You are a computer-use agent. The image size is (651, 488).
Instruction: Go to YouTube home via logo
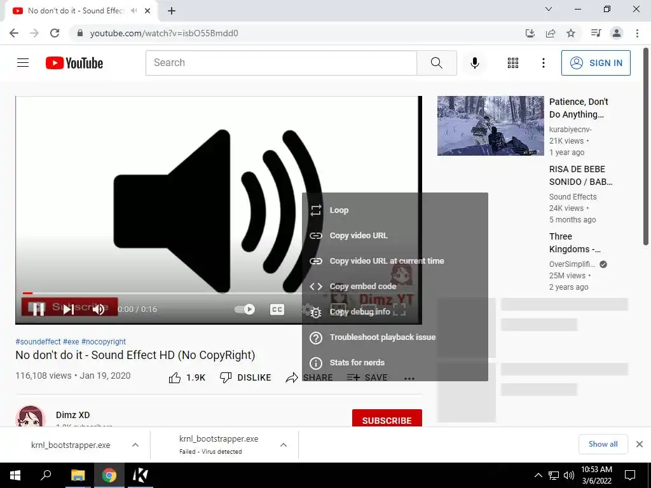(74, 63)
